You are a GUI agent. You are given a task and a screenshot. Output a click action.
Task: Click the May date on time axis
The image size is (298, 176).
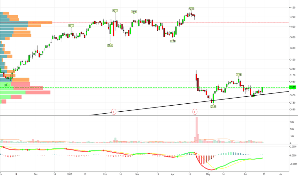208,174
